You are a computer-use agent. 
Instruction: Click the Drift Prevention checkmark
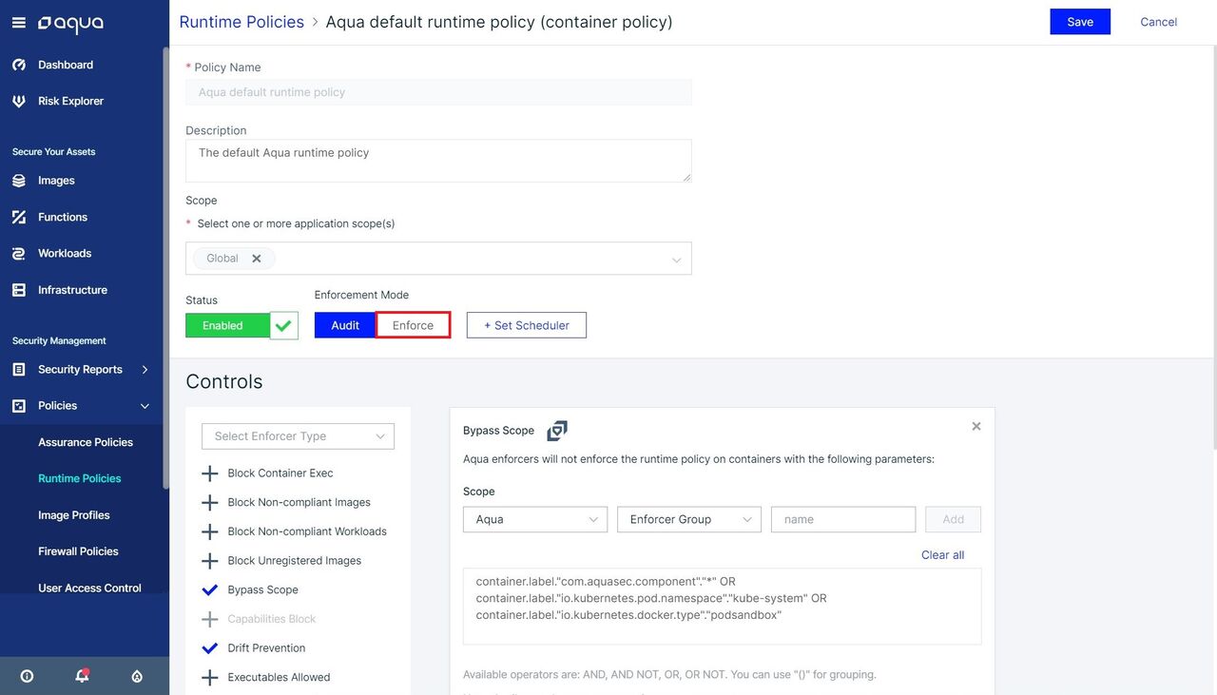point(210,648)
